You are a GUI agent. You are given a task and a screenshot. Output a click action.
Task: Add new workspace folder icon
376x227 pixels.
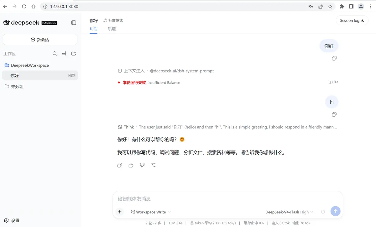click(74, 54)
